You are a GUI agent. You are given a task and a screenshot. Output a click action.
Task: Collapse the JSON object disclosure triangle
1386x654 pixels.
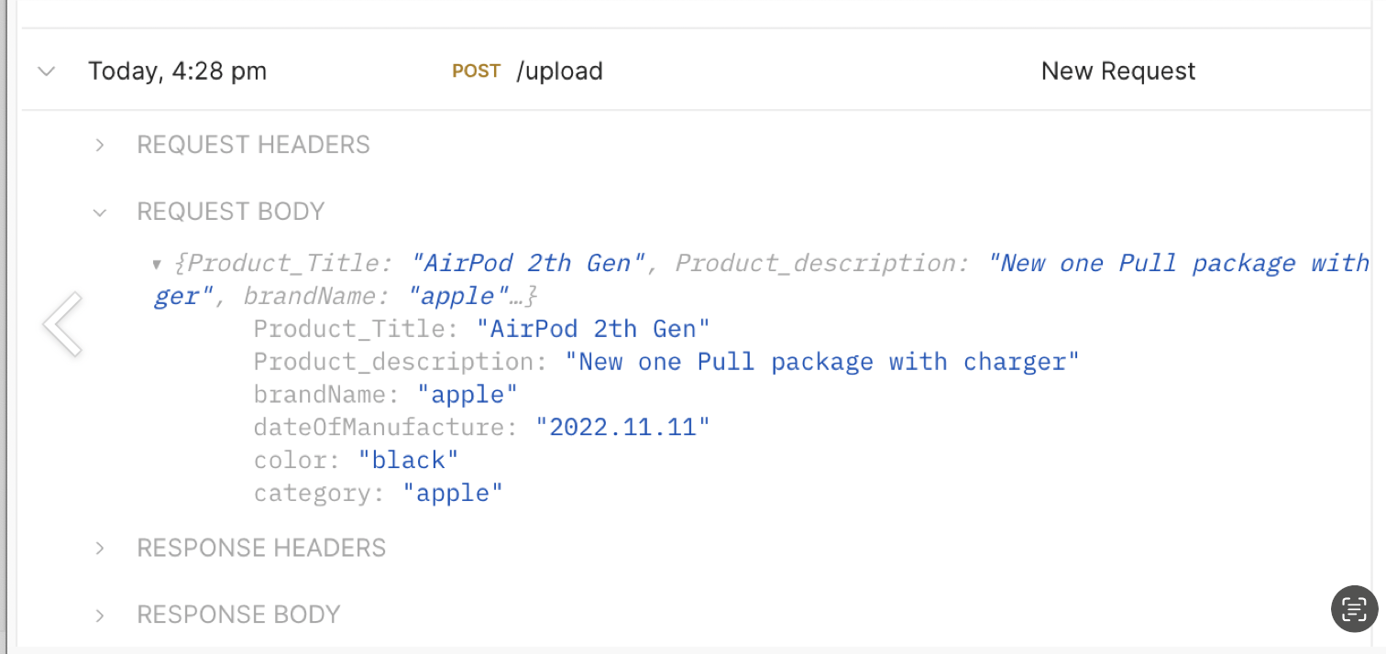click(x=158, y=265)
